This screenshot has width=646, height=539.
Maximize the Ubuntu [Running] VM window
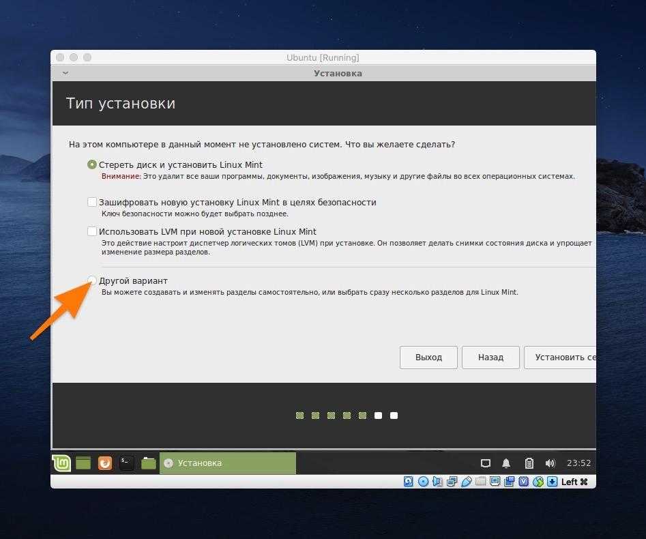87,57
